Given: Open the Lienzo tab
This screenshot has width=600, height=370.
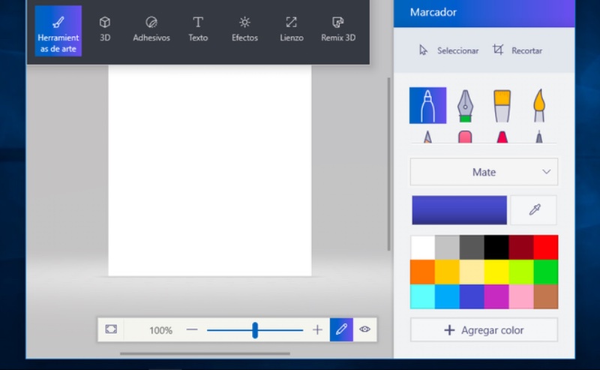Looking at the screenshot, I should tap(291, 29).
